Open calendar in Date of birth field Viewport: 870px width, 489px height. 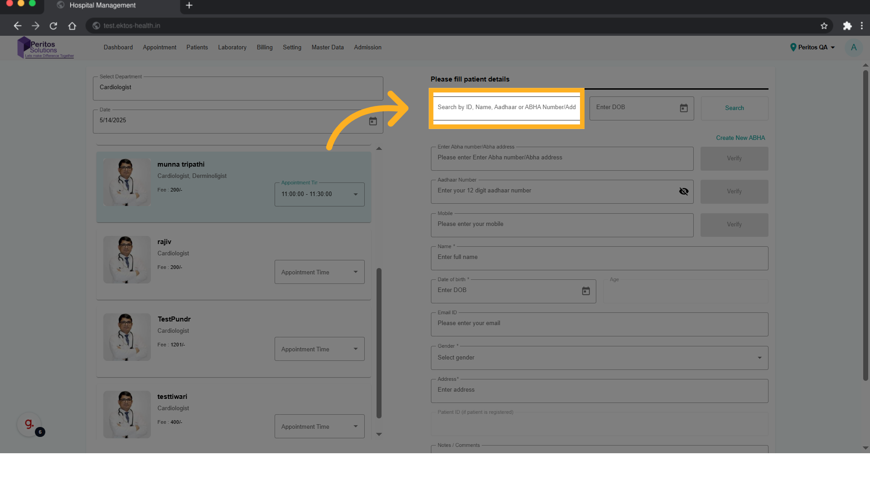click(x=585, y=291)
